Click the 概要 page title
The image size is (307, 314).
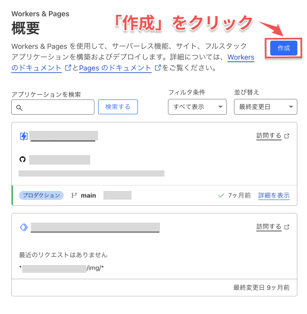point(26,28)
